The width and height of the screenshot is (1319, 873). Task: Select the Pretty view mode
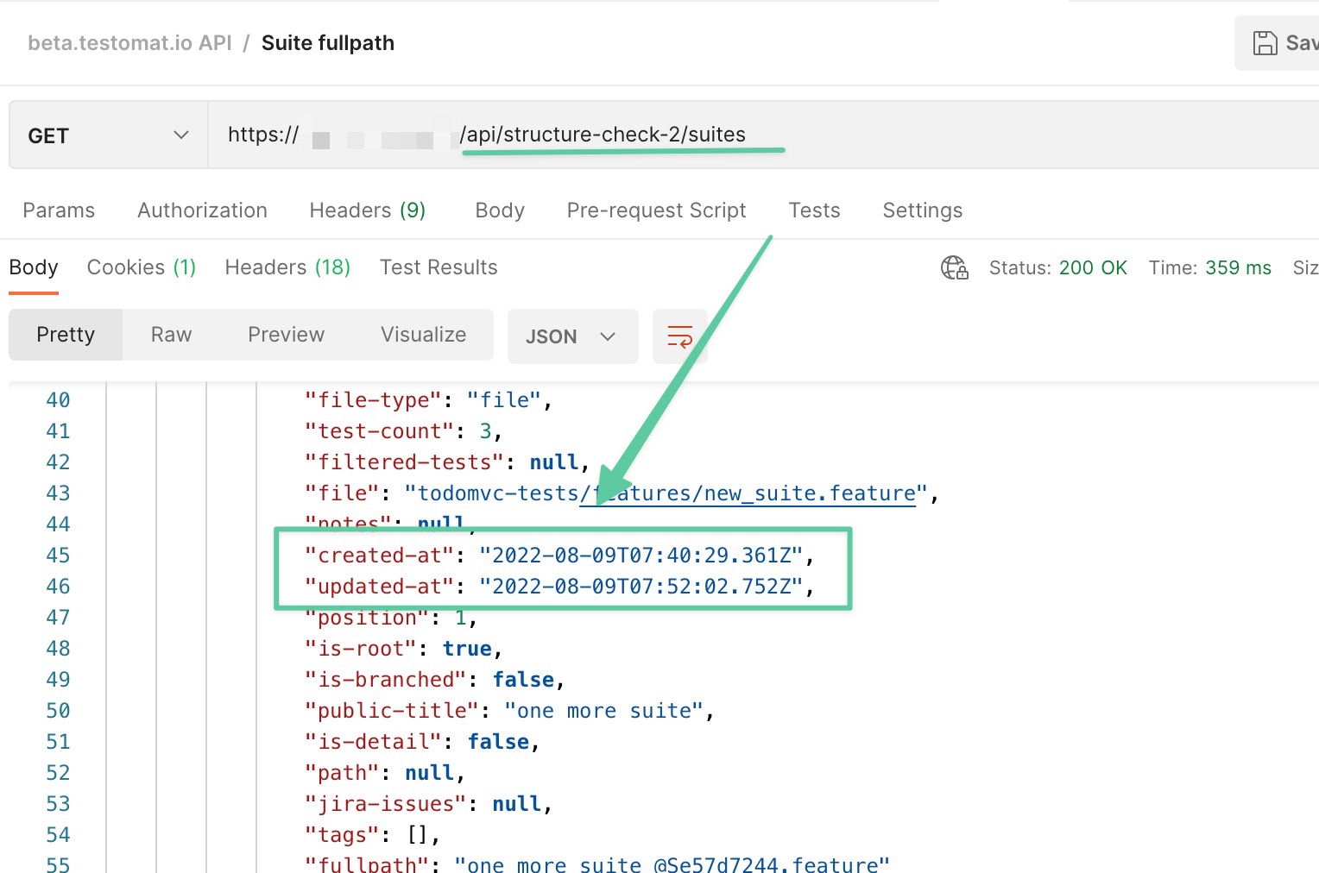click(66, 335)
